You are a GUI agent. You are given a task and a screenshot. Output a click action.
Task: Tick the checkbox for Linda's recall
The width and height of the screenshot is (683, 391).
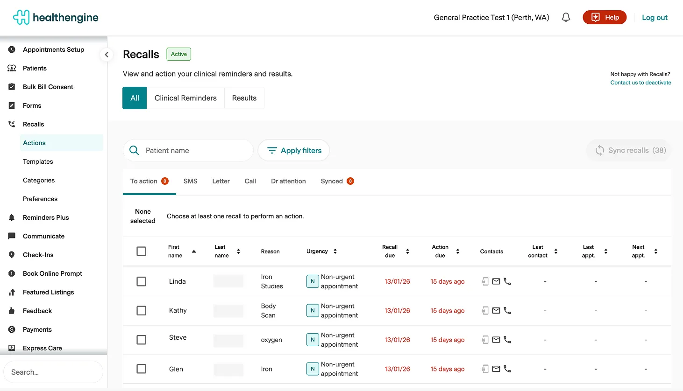pyautogui.click(x=142, y=281)
